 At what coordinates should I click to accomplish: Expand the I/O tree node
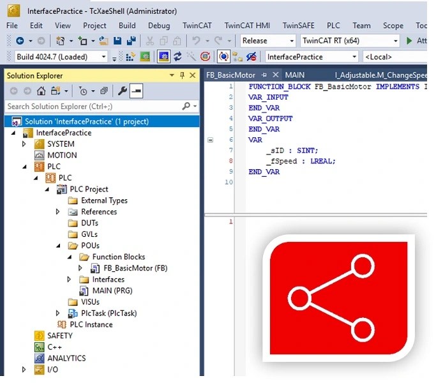tap(24, 370)
